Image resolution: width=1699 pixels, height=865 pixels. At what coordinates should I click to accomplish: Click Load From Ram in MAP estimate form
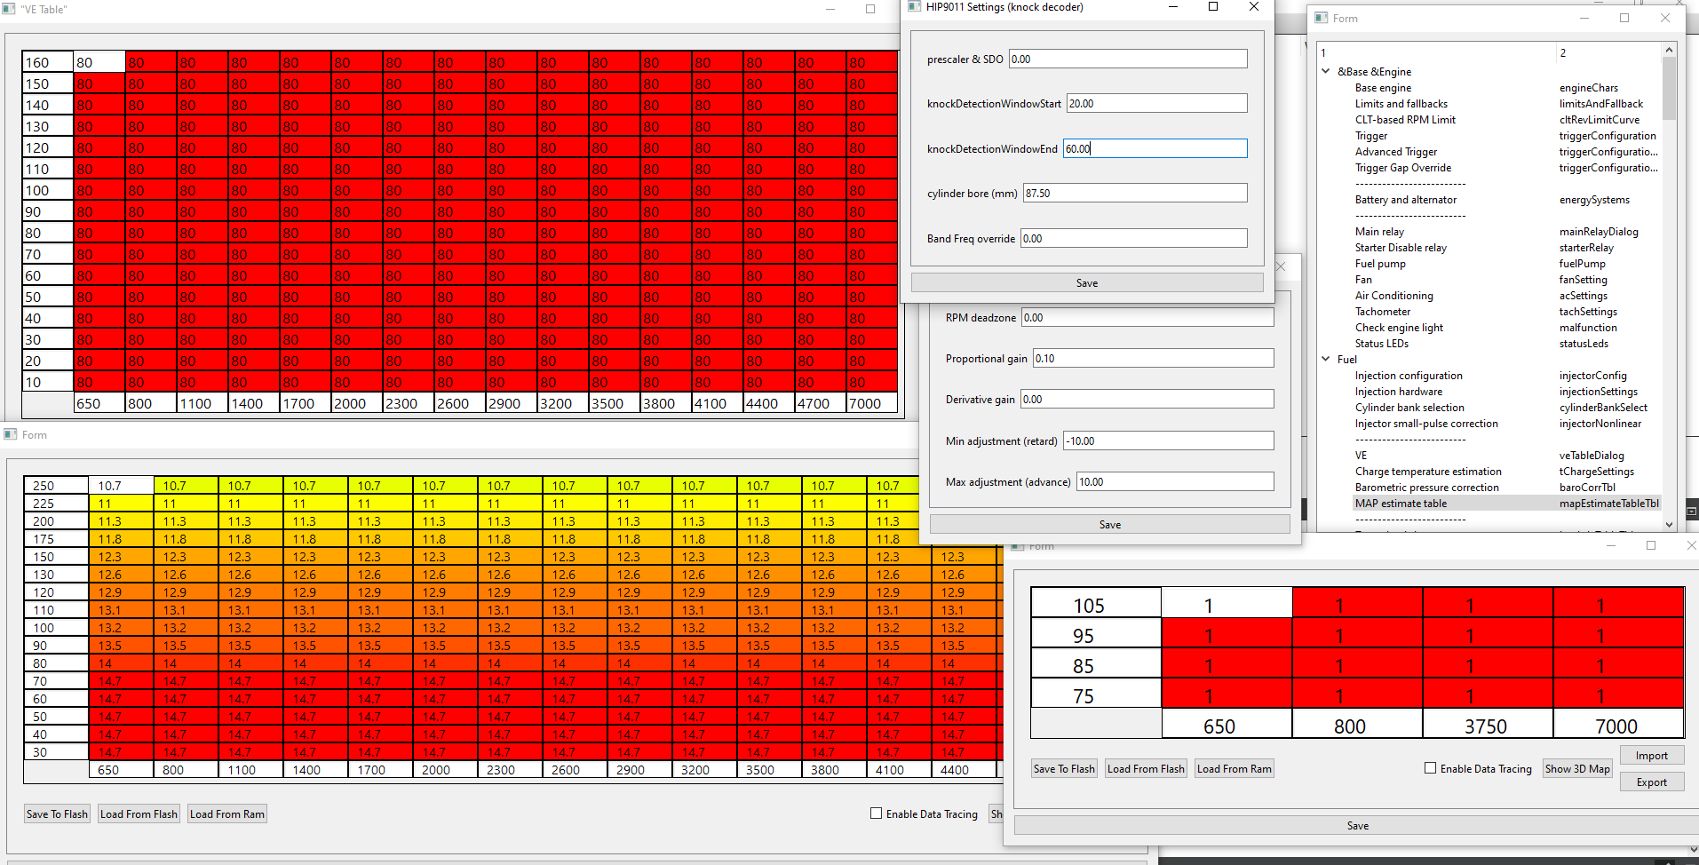(1234, 769)
